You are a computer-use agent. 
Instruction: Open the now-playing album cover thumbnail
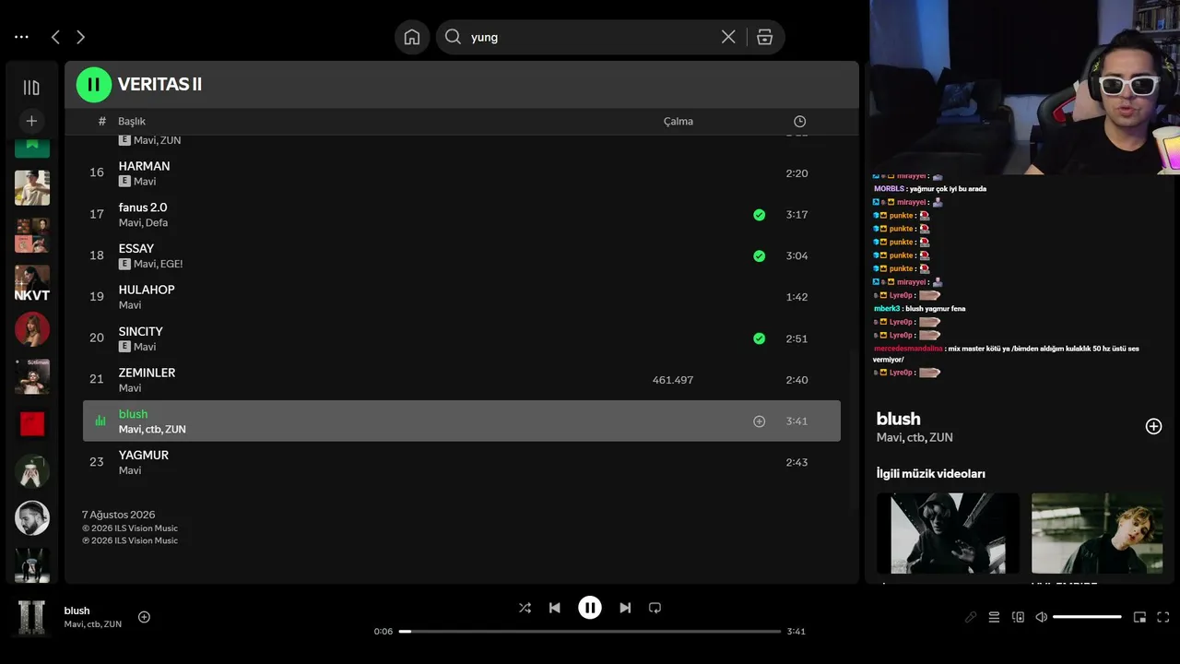pos(32,618)
